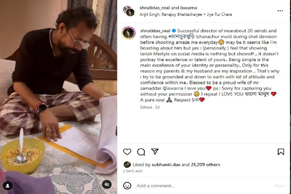This screenshot has height=194, width=291.
Task: View tagged people icon on video
Action: click(x=8, y=186)
